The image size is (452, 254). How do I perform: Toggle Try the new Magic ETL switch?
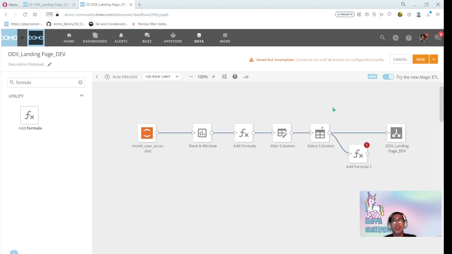388,77
